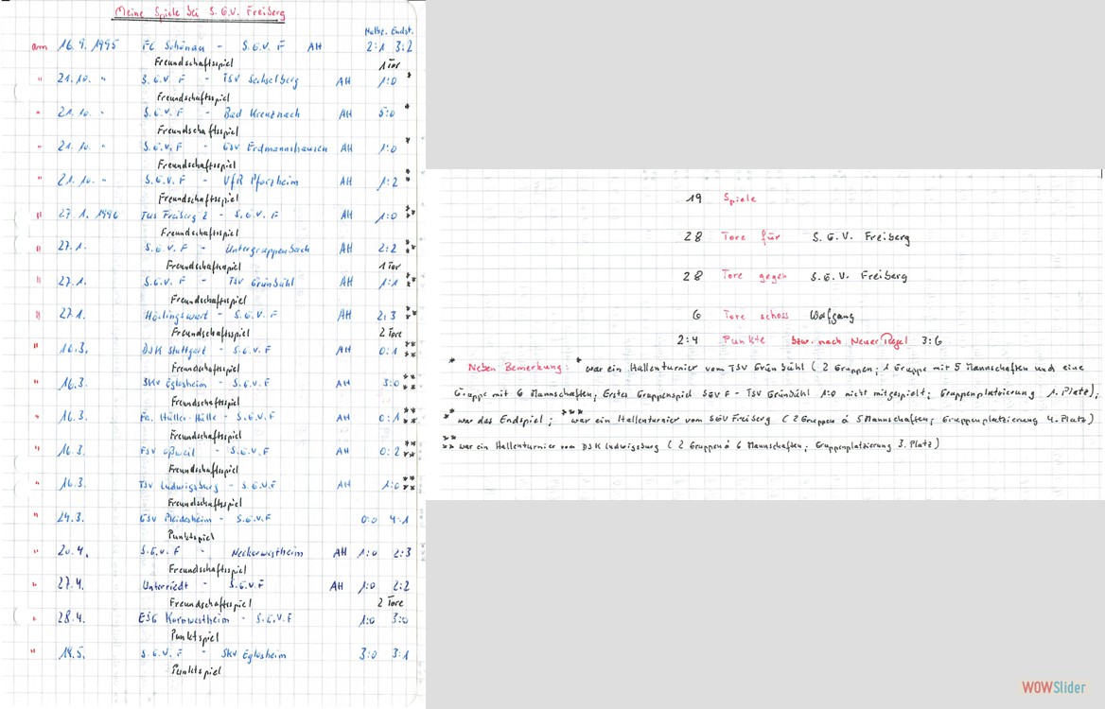
Task: Click the Tore gegen S.G.V. Freiberg line
Action: 795,276
